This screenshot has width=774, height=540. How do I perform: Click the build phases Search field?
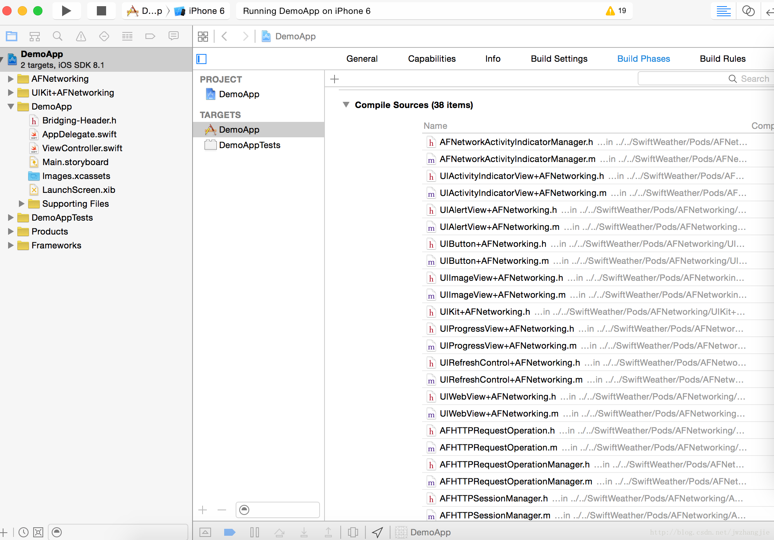(705, 79)
